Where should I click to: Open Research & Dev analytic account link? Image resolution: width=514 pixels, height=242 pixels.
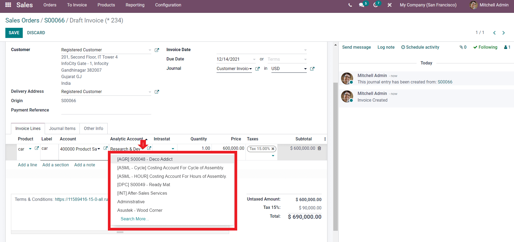(x=149, y=148)
